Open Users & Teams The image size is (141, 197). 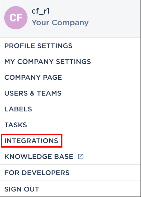tap(33, 93)
